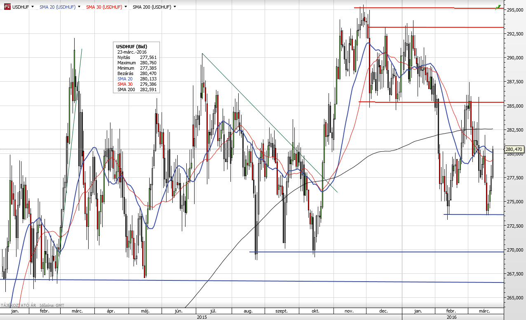The image size is (526, 320).
Task: Click the 267,500 price axis label
Action: tap(515, 274)
